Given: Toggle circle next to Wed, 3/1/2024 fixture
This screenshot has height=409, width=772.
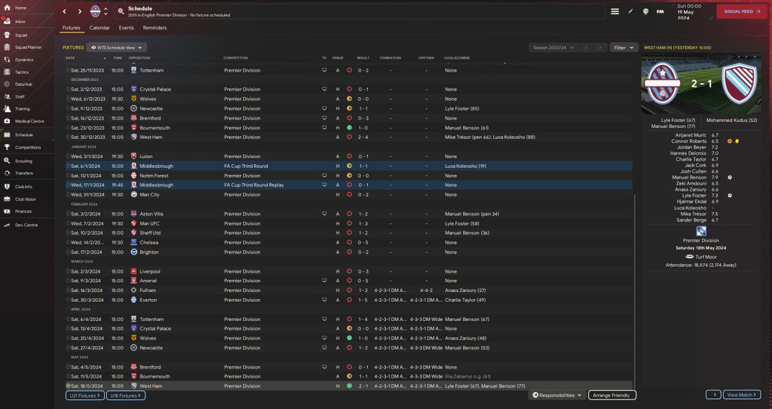Looking at the screenshot, I should pyautogui.click(x=68, y=156).
